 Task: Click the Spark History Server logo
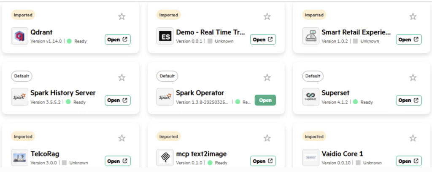pos(19,97)
